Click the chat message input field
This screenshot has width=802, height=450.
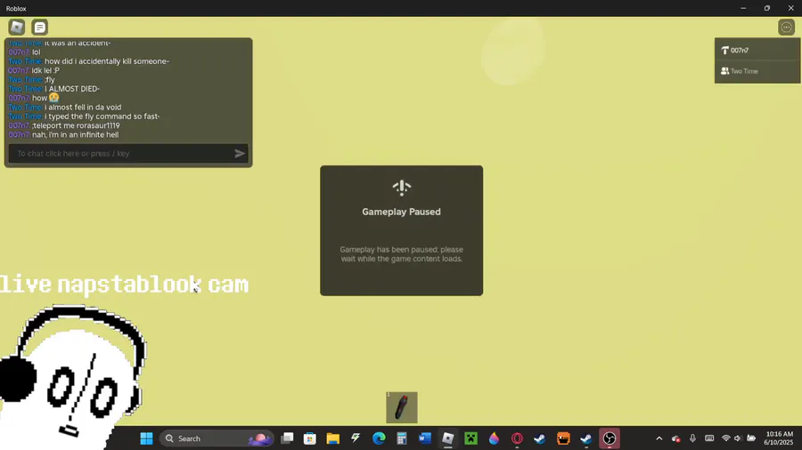128,153
